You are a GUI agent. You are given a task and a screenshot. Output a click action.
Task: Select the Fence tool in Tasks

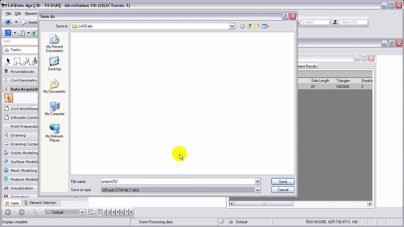click(17, 61)
